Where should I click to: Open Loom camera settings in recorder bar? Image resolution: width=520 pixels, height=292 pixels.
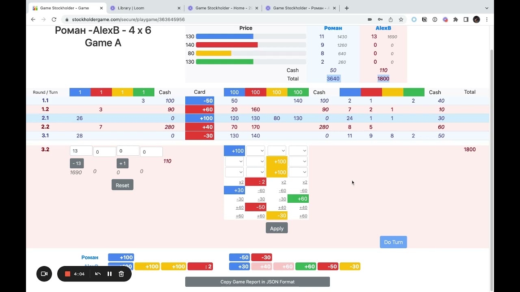(44, 274)
